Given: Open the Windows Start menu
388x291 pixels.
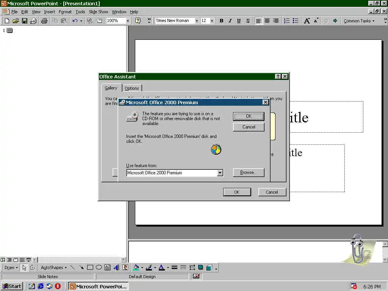Looking at the screenshot, I should pyautogui.click(x=12, y=286).
